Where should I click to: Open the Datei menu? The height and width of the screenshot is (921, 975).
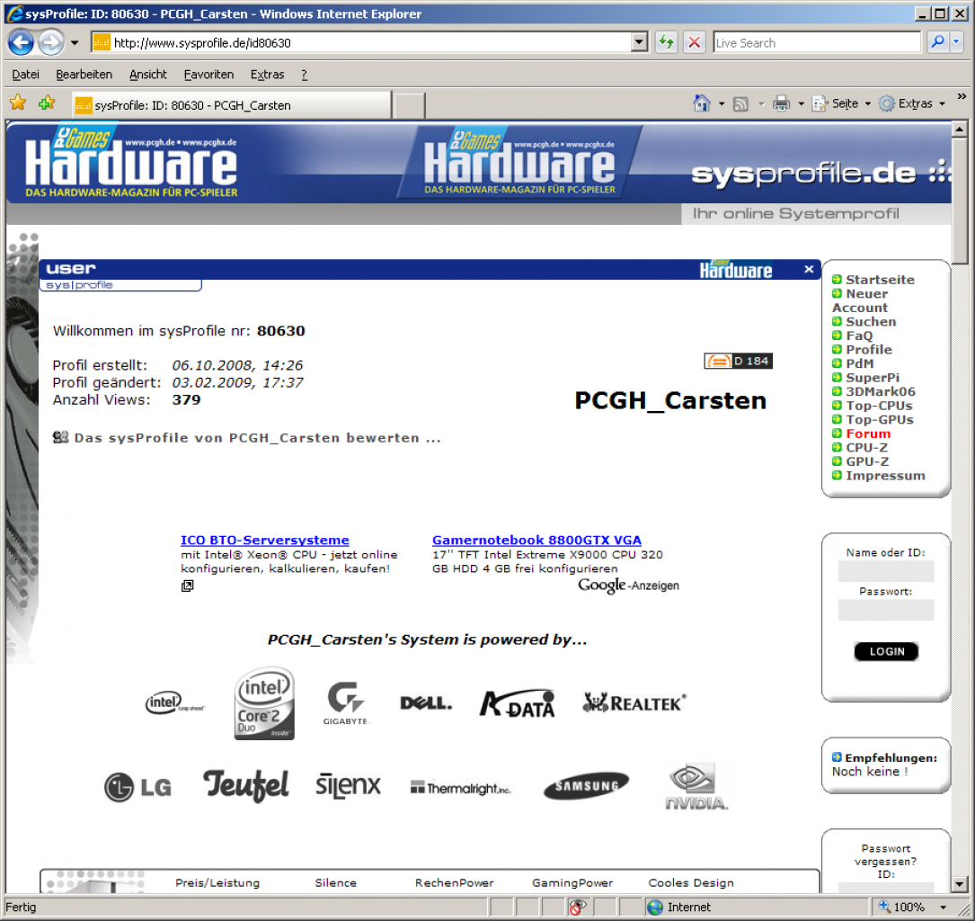25,75
